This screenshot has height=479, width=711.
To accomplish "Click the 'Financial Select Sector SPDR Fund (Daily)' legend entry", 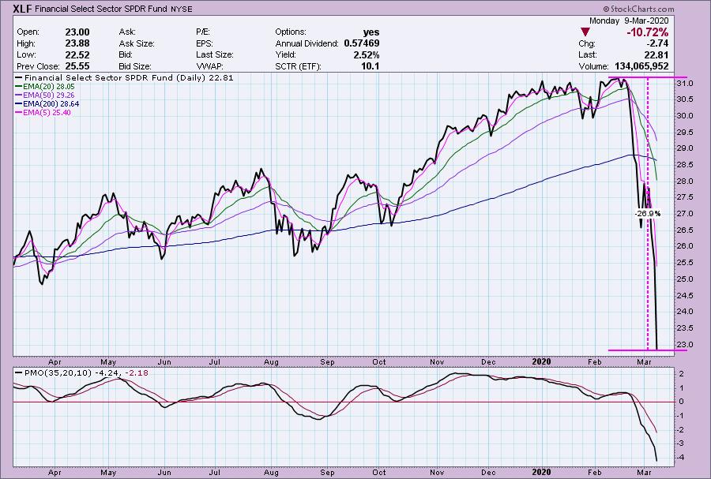I will click(125, 78).
